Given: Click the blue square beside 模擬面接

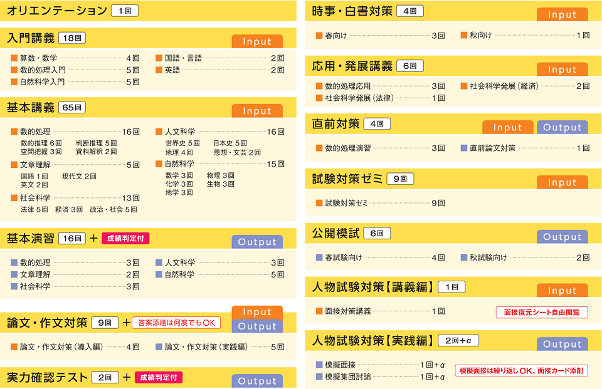Looking at the screenshot, I should [x=319, y=365].
